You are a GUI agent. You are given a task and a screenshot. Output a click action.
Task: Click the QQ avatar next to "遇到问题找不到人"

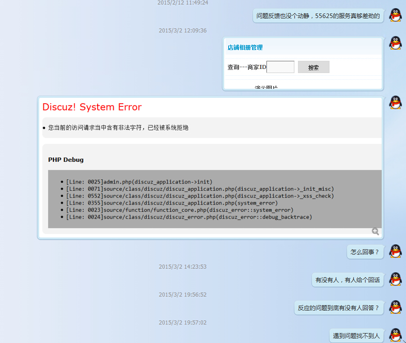(395, 335)
